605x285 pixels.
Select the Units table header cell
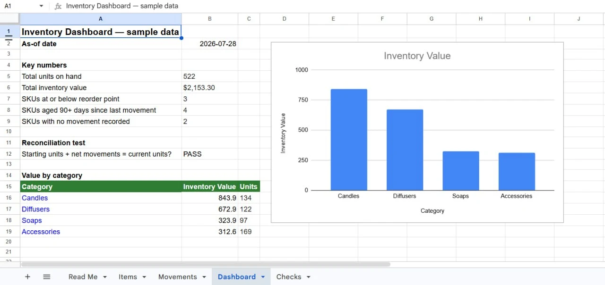point(249,187)
